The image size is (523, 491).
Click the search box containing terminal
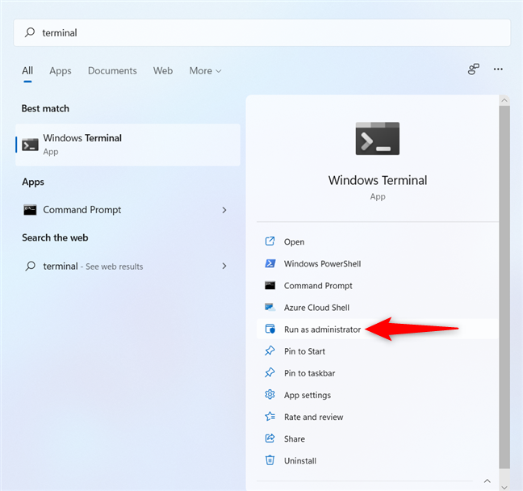tap(261, 33)
